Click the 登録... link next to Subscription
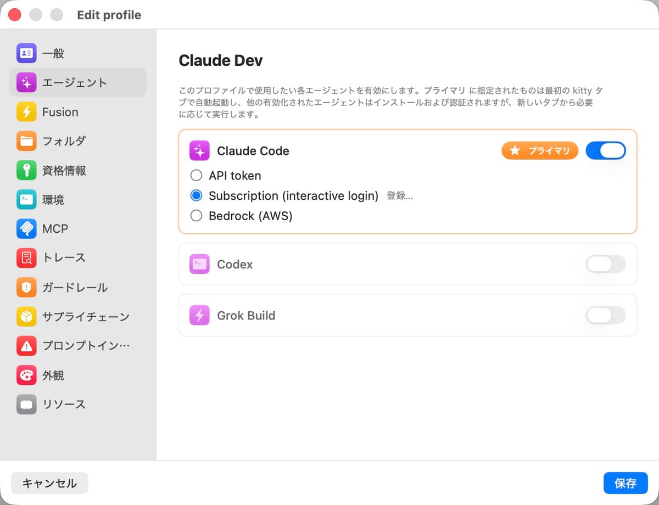Viewport: 659px width, 505px height. point(400,196)
